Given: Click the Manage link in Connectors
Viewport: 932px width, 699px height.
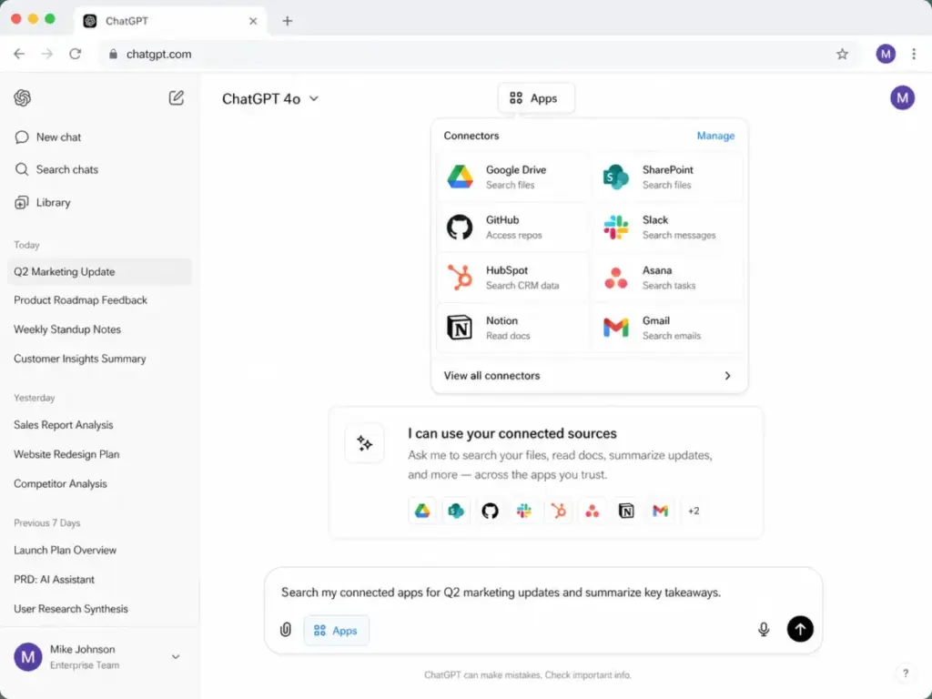Looking at the screenshot, I should coord(715,136).
